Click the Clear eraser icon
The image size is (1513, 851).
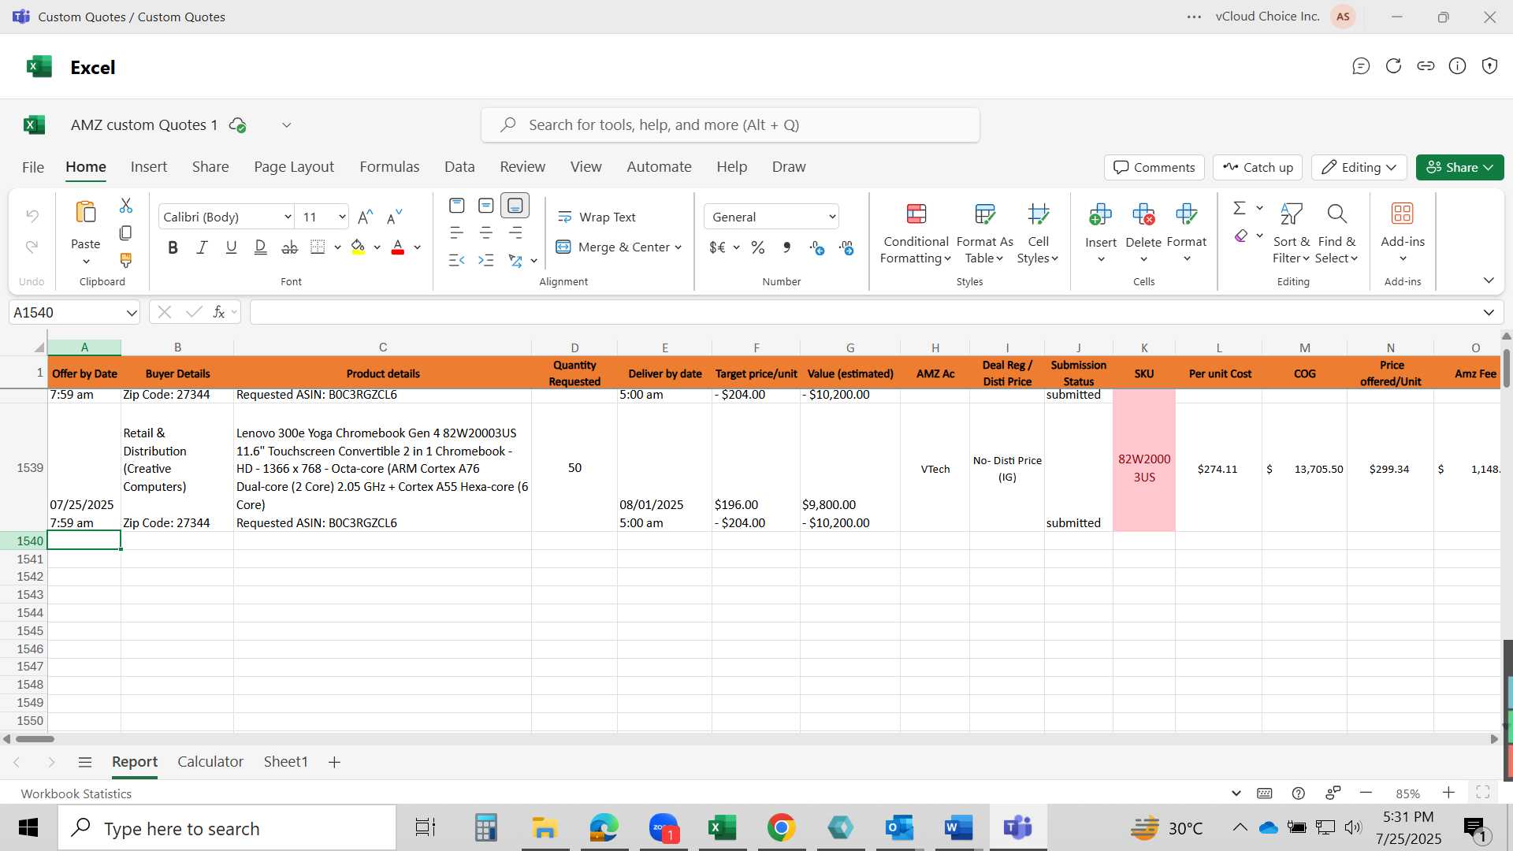[x=1240, y=236]
